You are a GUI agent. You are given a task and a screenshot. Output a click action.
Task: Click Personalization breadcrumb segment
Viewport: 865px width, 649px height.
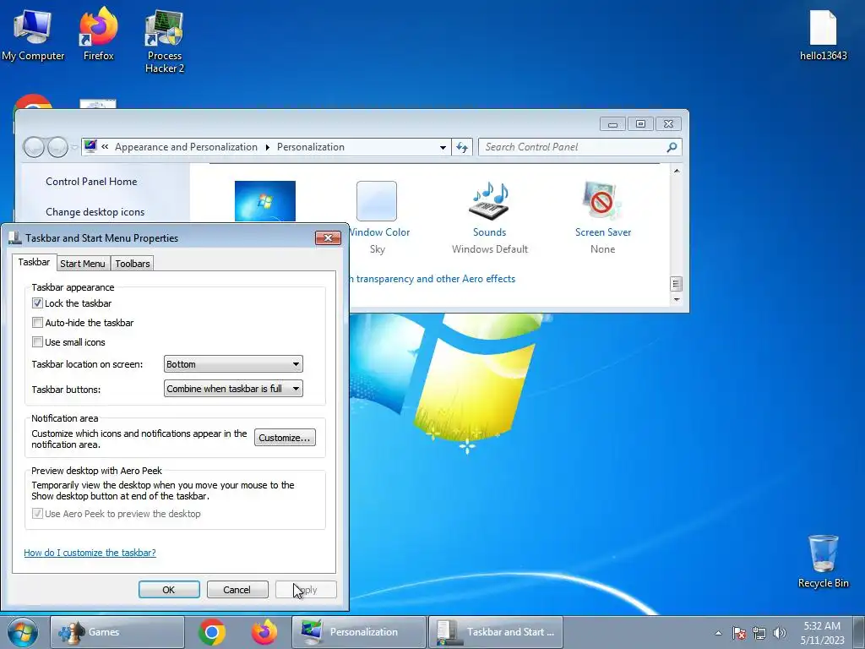coord(311,147)
